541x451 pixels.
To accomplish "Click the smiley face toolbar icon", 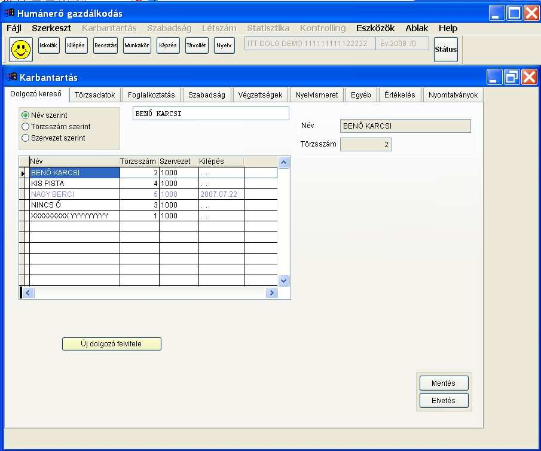I will pos(21,50).
